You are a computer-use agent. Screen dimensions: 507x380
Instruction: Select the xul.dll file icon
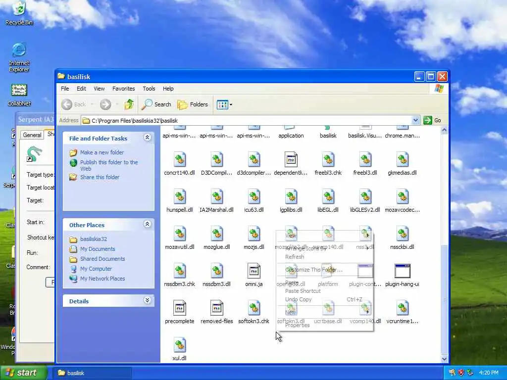point(179,345)
